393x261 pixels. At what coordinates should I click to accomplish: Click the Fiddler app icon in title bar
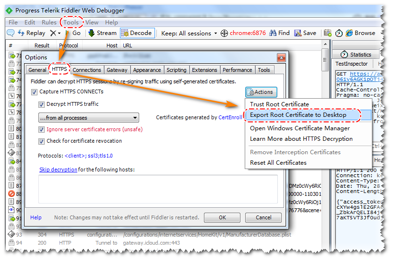[x=9, y=11]
